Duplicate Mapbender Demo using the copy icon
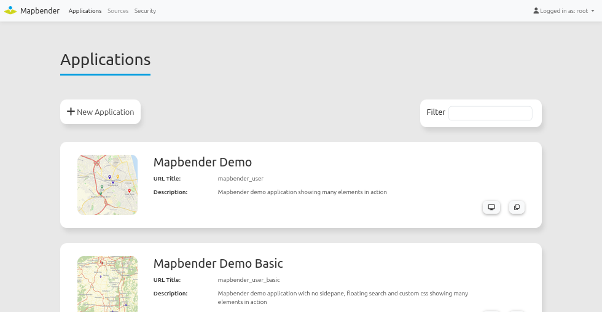The height and width of the screenshot is (312, 602). [x=517, y=207]
